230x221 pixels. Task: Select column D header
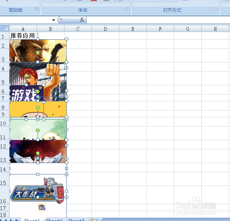click(x=106, y=29)
